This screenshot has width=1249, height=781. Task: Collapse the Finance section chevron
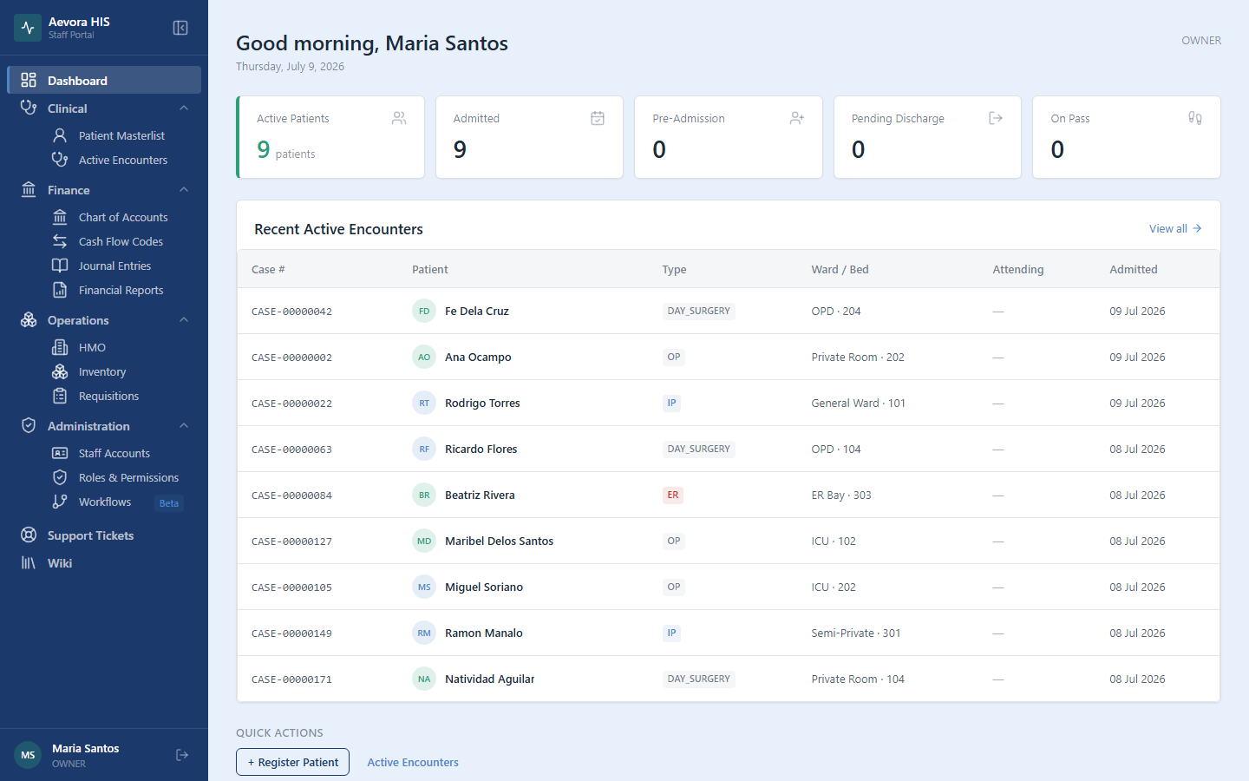tap(184, 189)
